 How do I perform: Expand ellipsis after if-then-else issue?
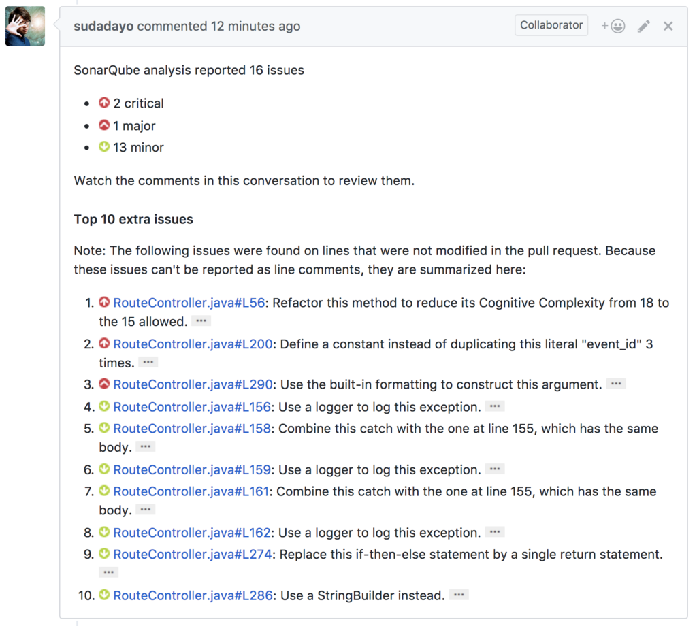coord(108,572)
